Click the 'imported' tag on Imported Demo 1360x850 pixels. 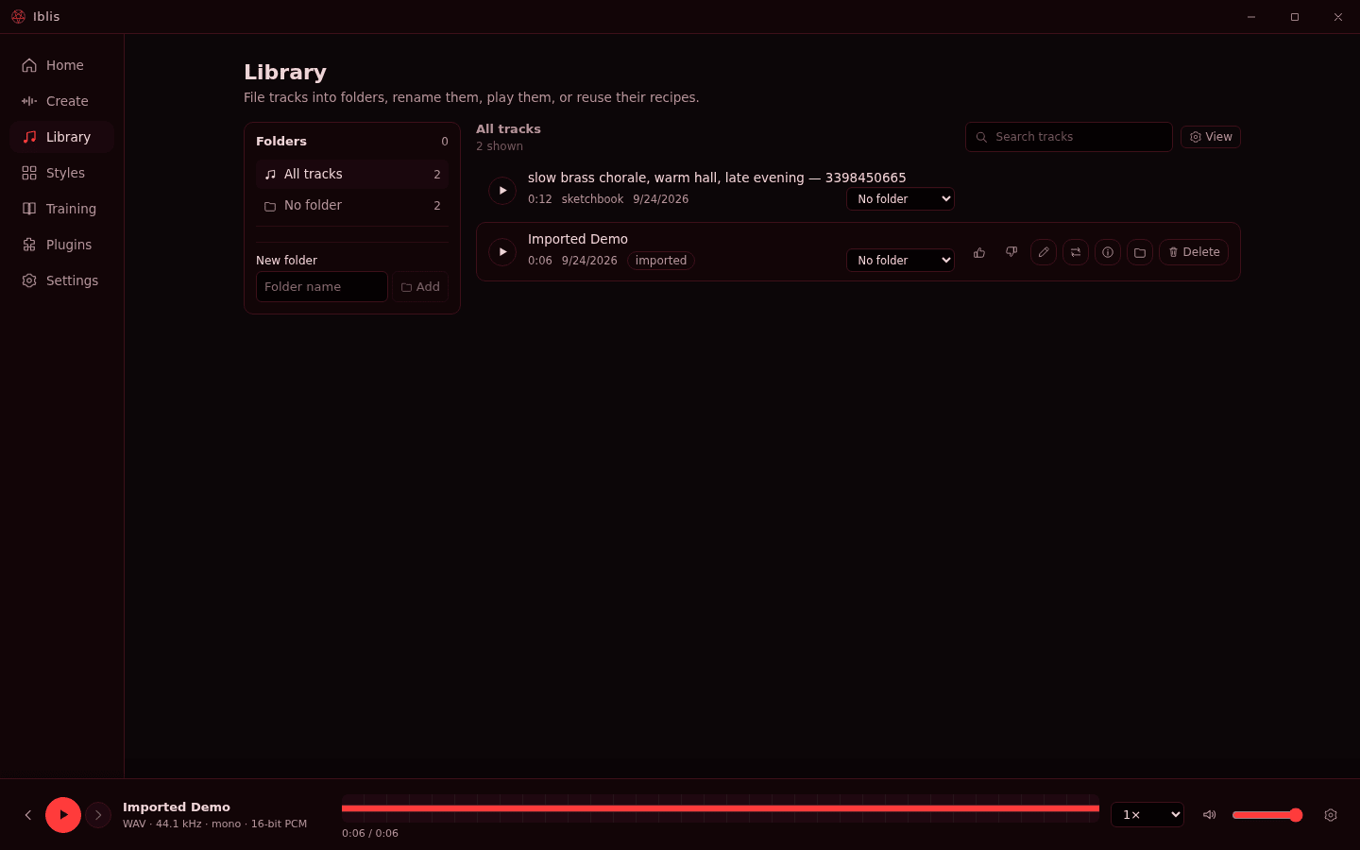tap(661, 261)
